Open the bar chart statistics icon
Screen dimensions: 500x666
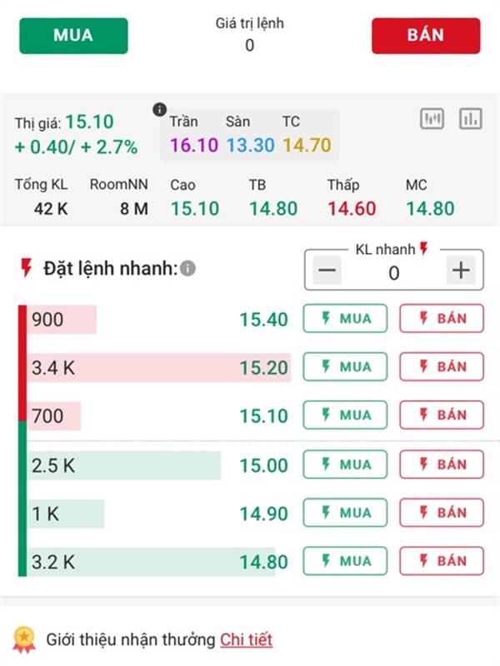(x=471, y=118)
